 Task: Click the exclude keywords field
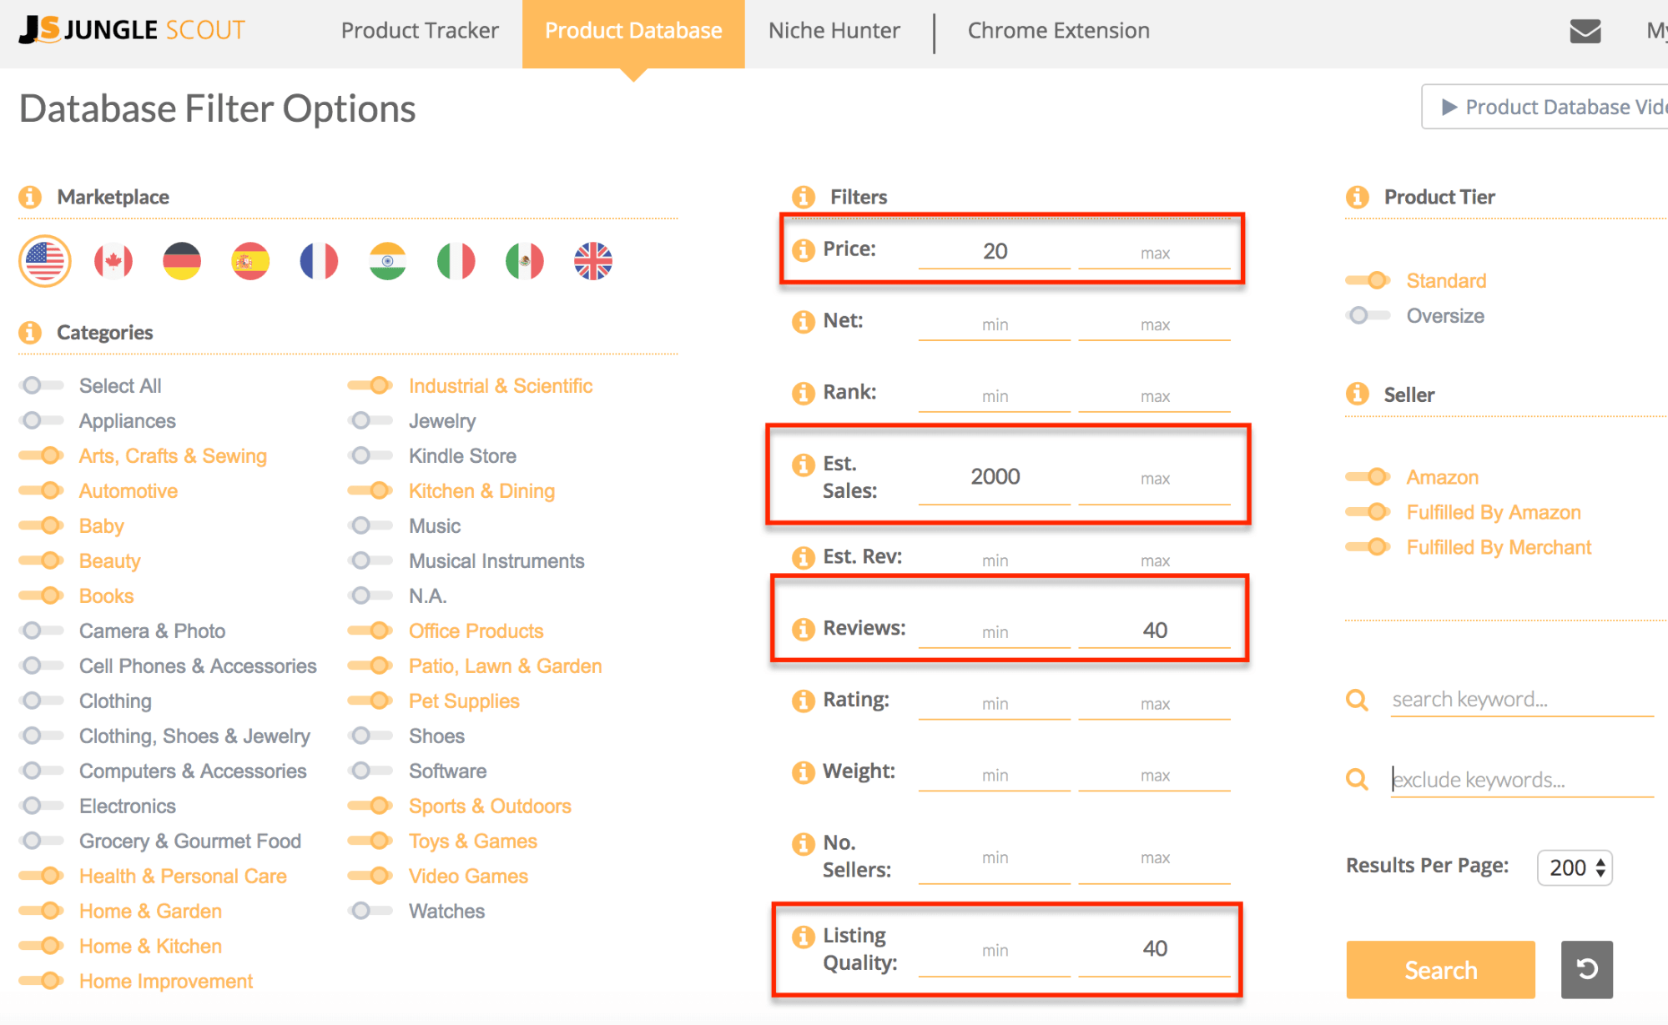click(x=1522, y=779)
